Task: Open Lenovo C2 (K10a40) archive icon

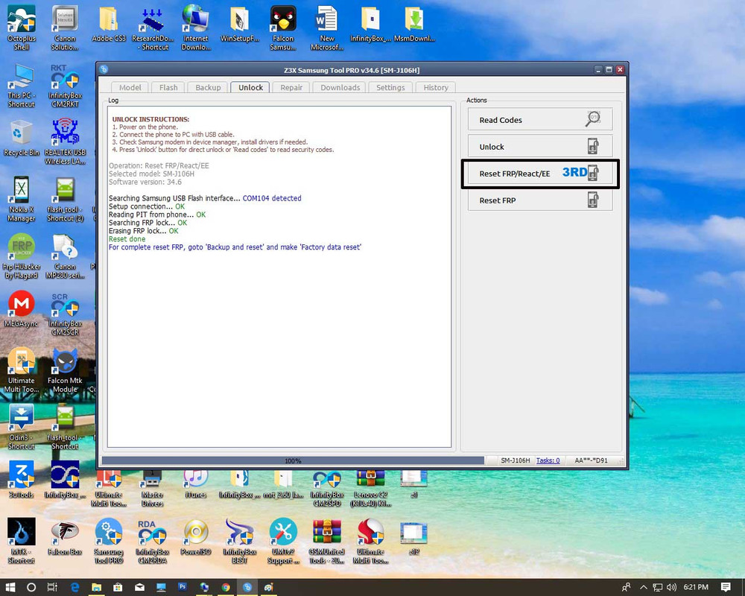Action: [370, 488]
